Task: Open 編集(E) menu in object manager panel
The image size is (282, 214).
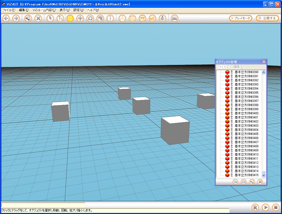Action: coord(238,67)
